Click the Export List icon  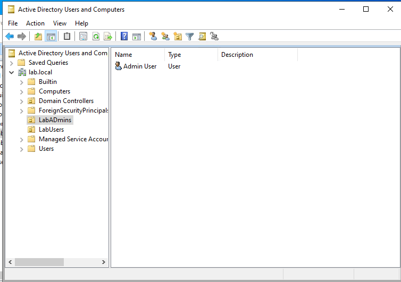pos(108,37)
